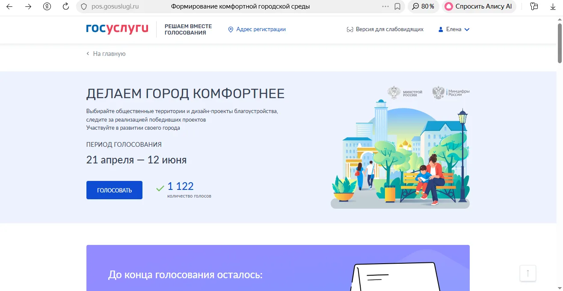Screen dimensions: 563x291
Task: Open the tabs and collections icon
Action: 534,6
